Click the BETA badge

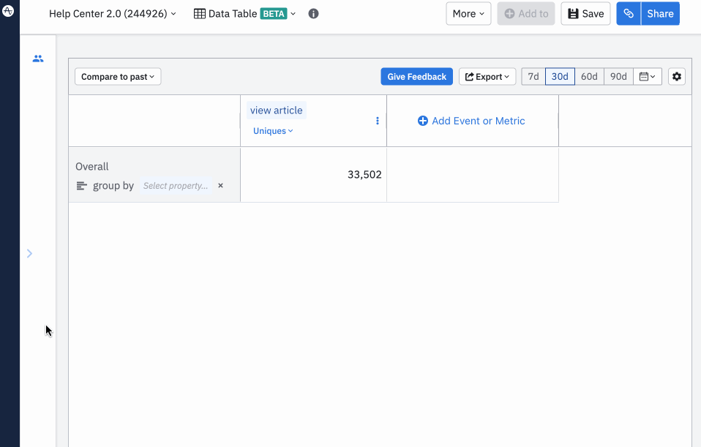(274, 14)
